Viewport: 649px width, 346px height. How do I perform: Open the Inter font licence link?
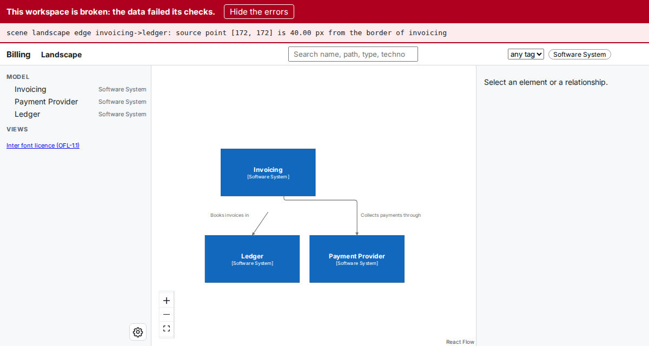(43, 145)
